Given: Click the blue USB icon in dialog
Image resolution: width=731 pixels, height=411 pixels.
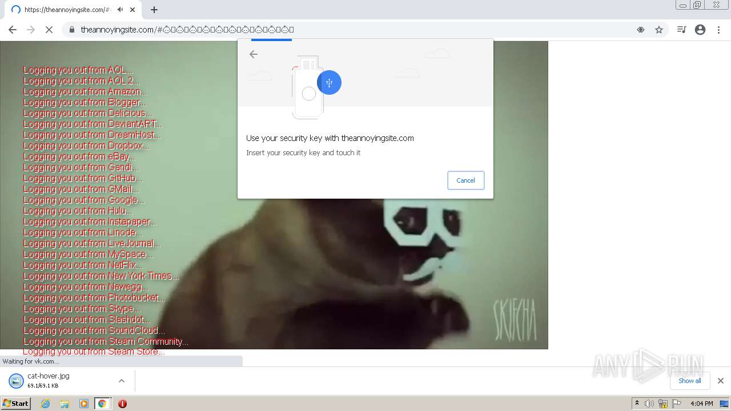Looking at the screenshot, I should 329,83.
